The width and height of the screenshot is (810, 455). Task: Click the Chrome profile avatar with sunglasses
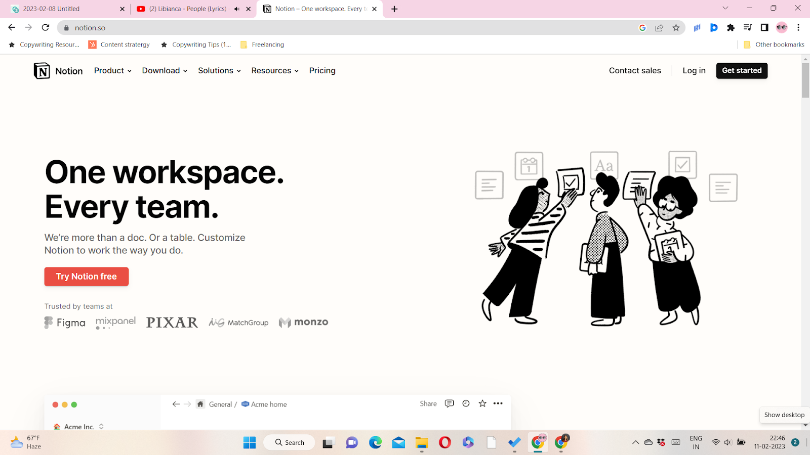pos(782,27)
